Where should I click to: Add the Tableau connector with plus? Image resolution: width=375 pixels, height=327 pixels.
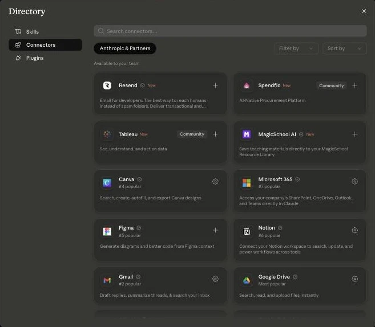(x=215, y=134)
